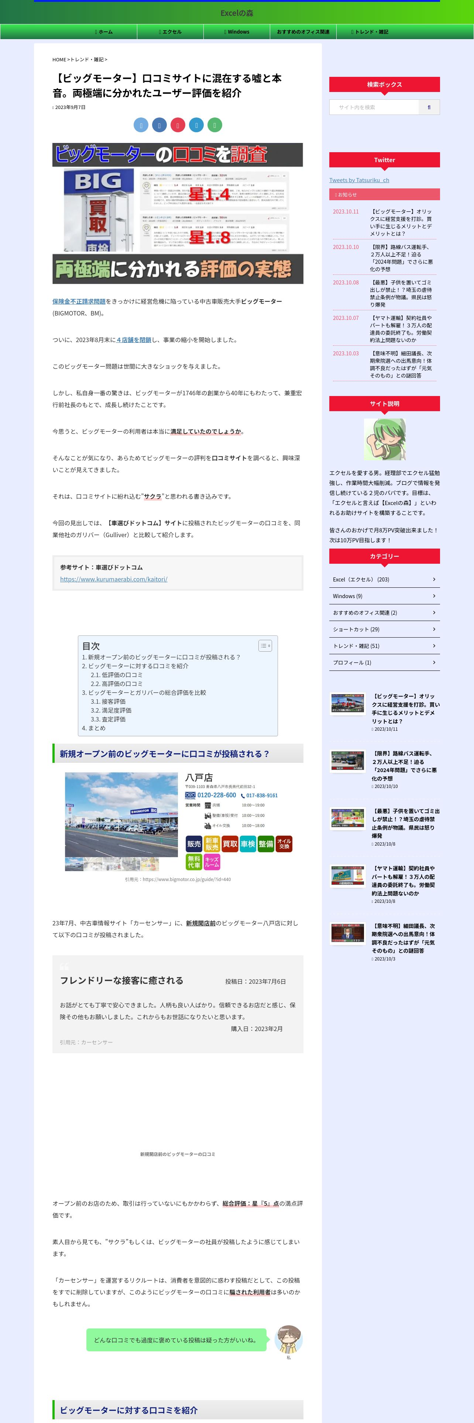Screen dimensions: 474x1423
Task: Open the Windows menu item
Action: [237, 32]
